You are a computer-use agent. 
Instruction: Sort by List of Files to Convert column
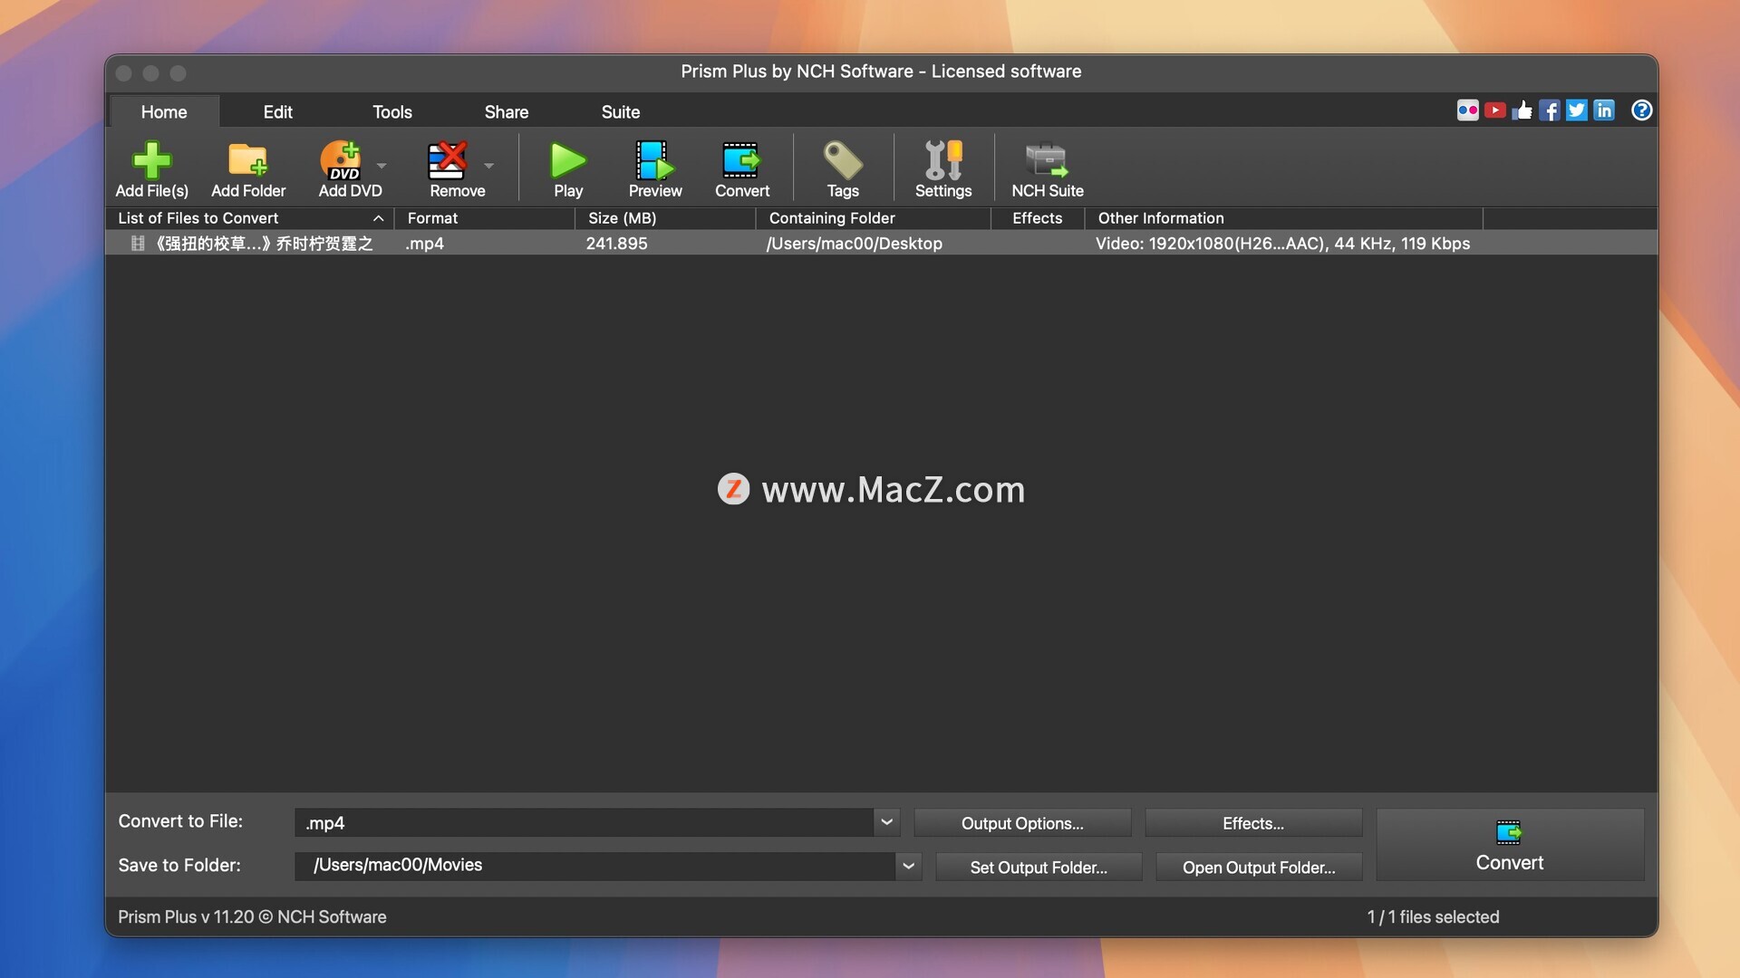250,218
